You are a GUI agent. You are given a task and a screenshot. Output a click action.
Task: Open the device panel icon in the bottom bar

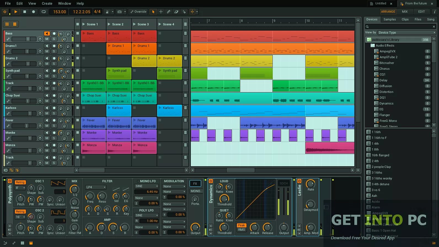point(31,243)
